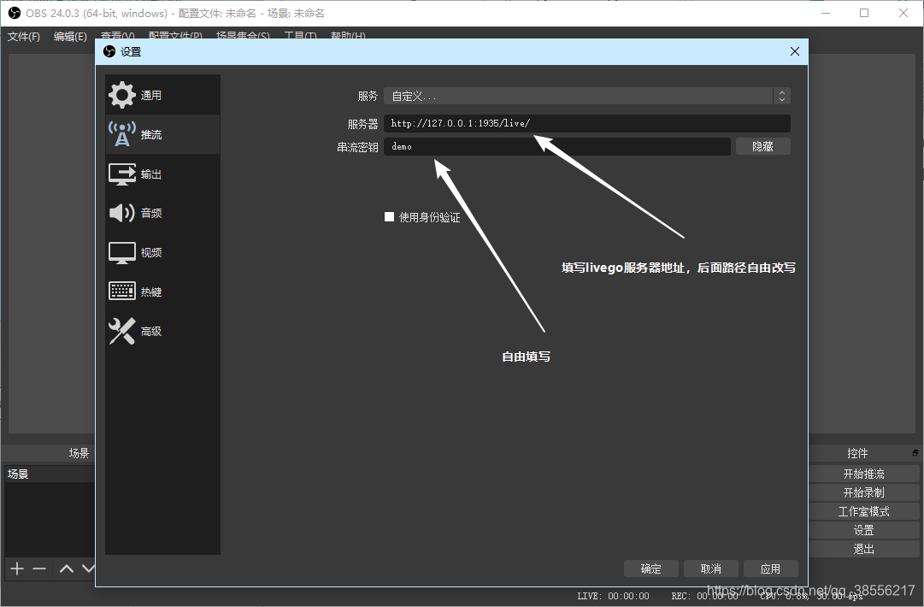Click 开始录制 in the main window

click(x=864, y=492)
